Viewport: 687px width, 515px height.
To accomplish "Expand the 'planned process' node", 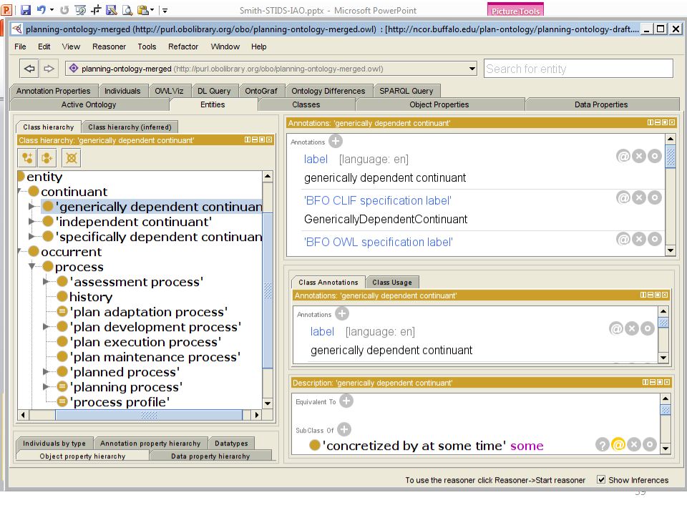I will pos(46,371).
